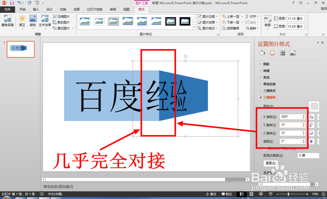
Task: Increase the picture height with the stepper
Action: 305,17
